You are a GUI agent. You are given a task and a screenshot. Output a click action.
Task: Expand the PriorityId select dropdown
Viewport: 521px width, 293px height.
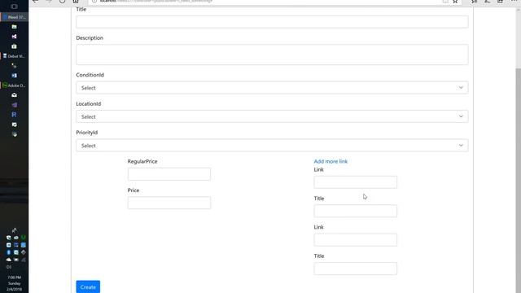(272, 146)
